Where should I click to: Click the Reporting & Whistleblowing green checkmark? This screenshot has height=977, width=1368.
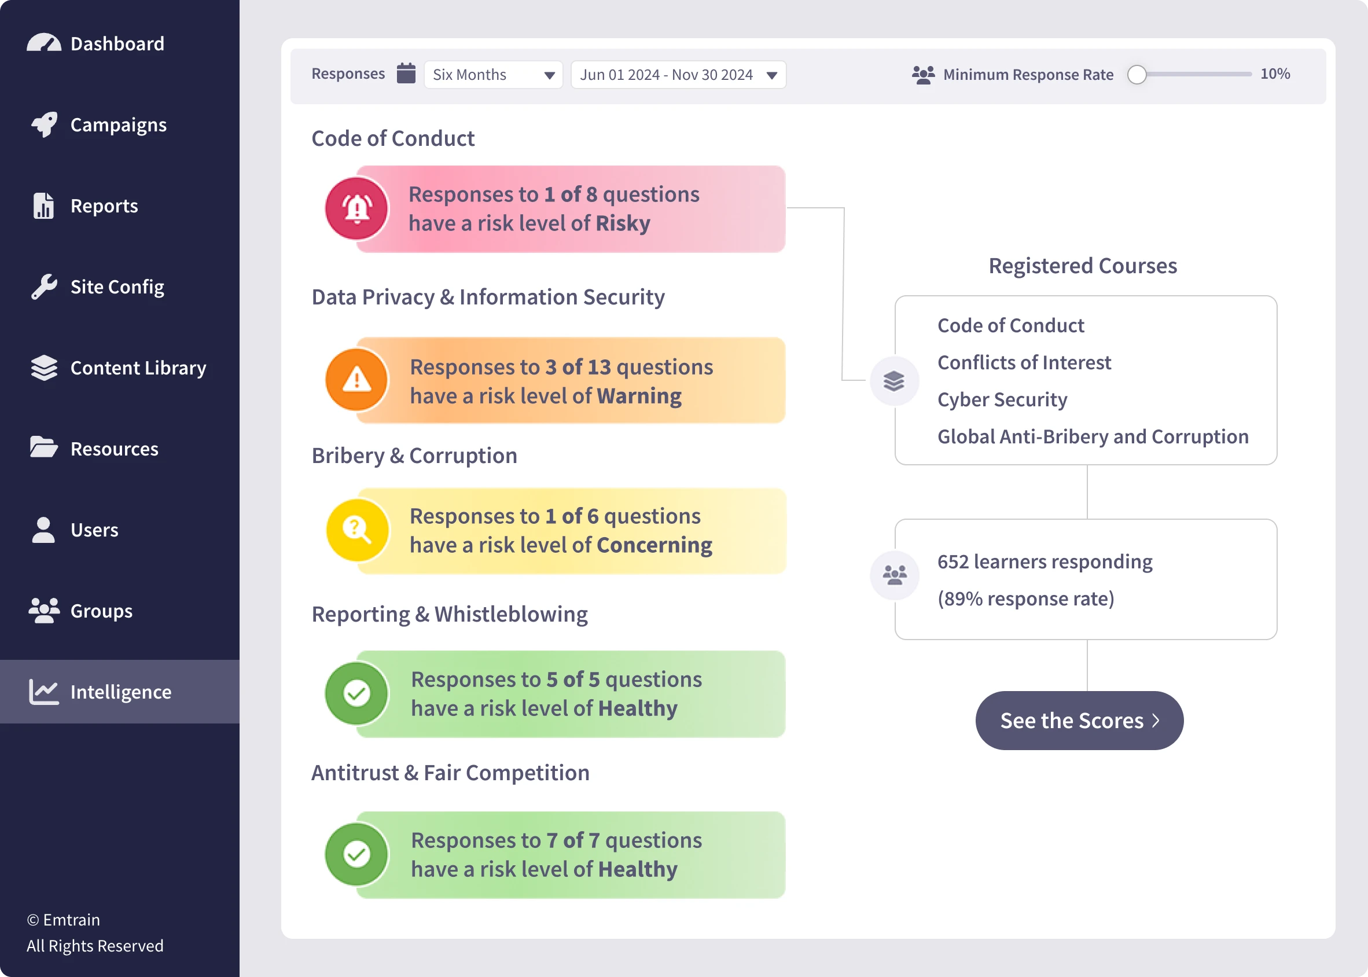[x=356, y=693]
